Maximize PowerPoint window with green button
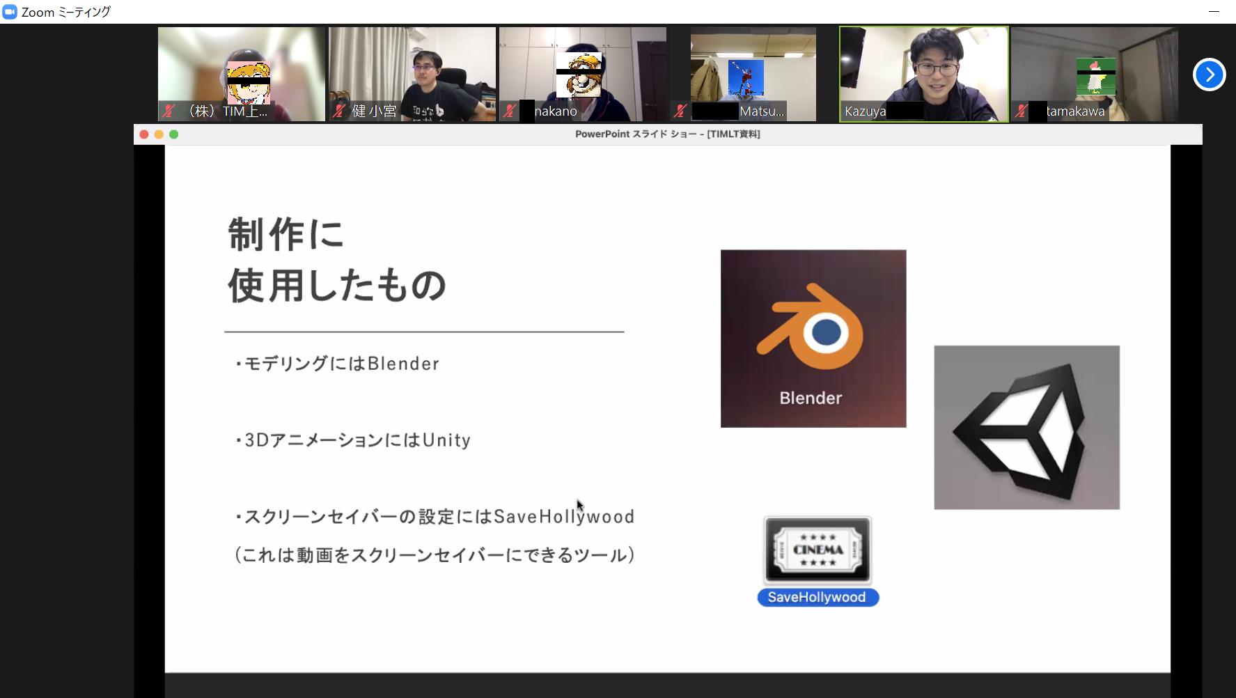The width and height of the screenshot is (1236, 698). pyautogui.click(x=174, y=134)
